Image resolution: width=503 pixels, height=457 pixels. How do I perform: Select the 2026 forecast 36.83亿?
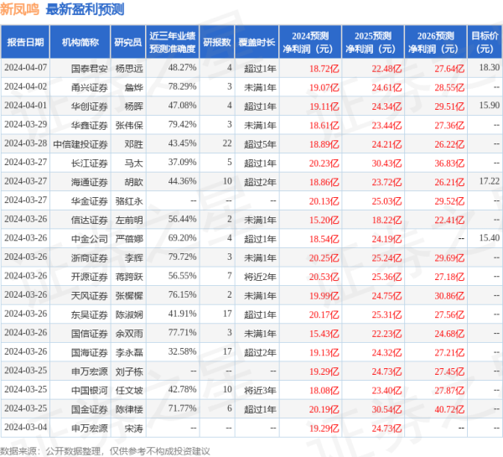pos(449,163)
